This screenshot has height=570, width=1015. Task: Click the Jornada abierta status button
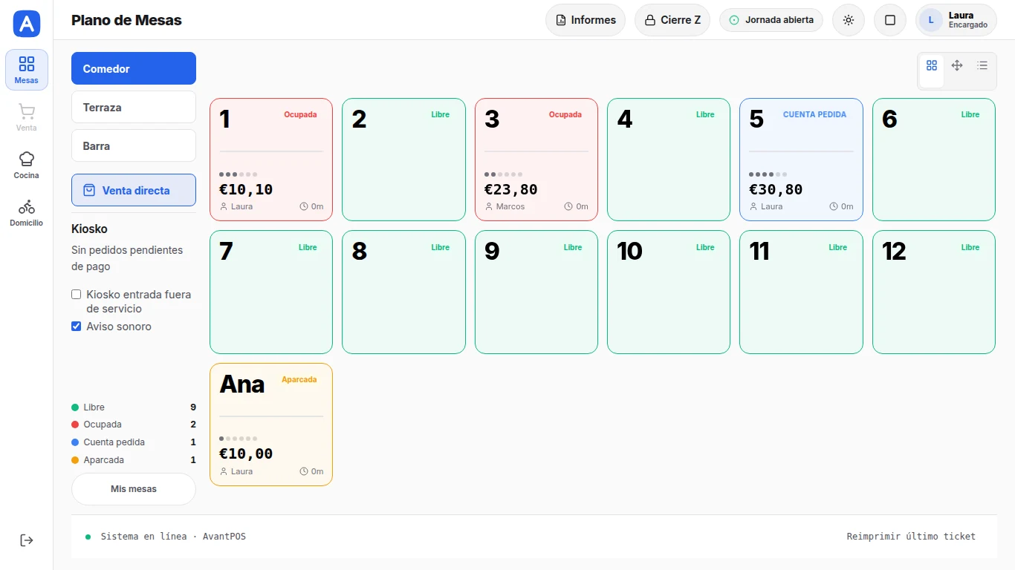(x=771, y=20)
